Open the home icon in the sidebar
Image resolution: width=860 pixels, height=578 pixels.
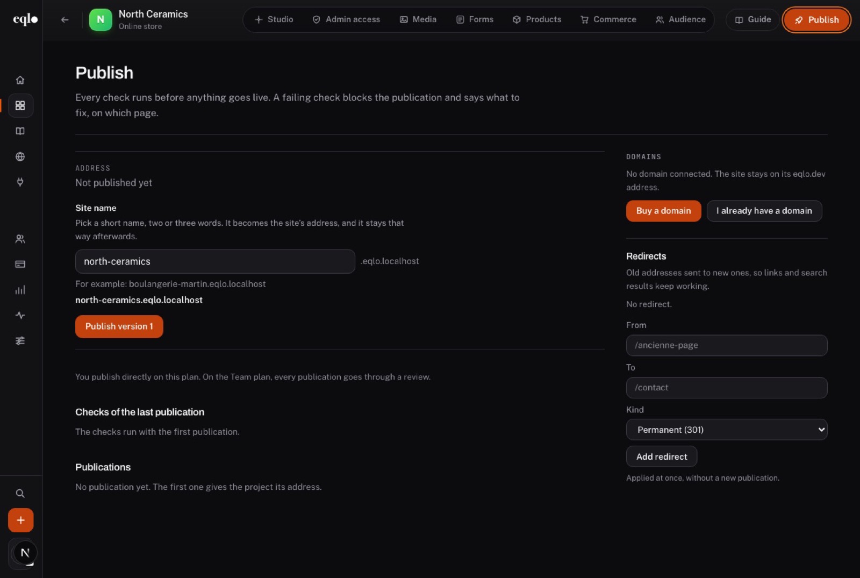pyautogui.click(x=20, y=80)
